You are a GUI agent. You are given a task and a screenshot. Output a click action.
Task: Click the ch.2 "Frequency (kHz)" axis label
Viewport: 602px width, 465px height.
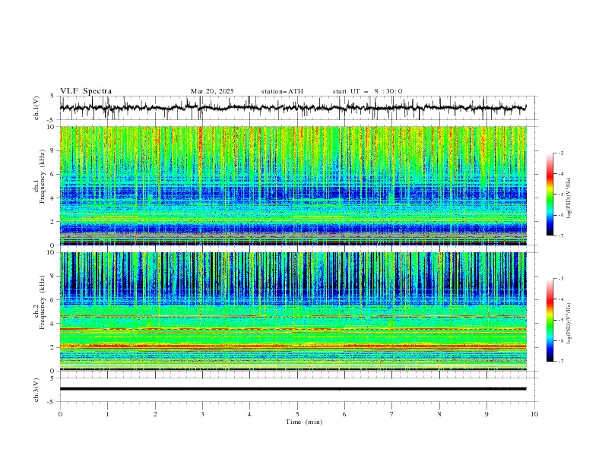pos(43,302)
